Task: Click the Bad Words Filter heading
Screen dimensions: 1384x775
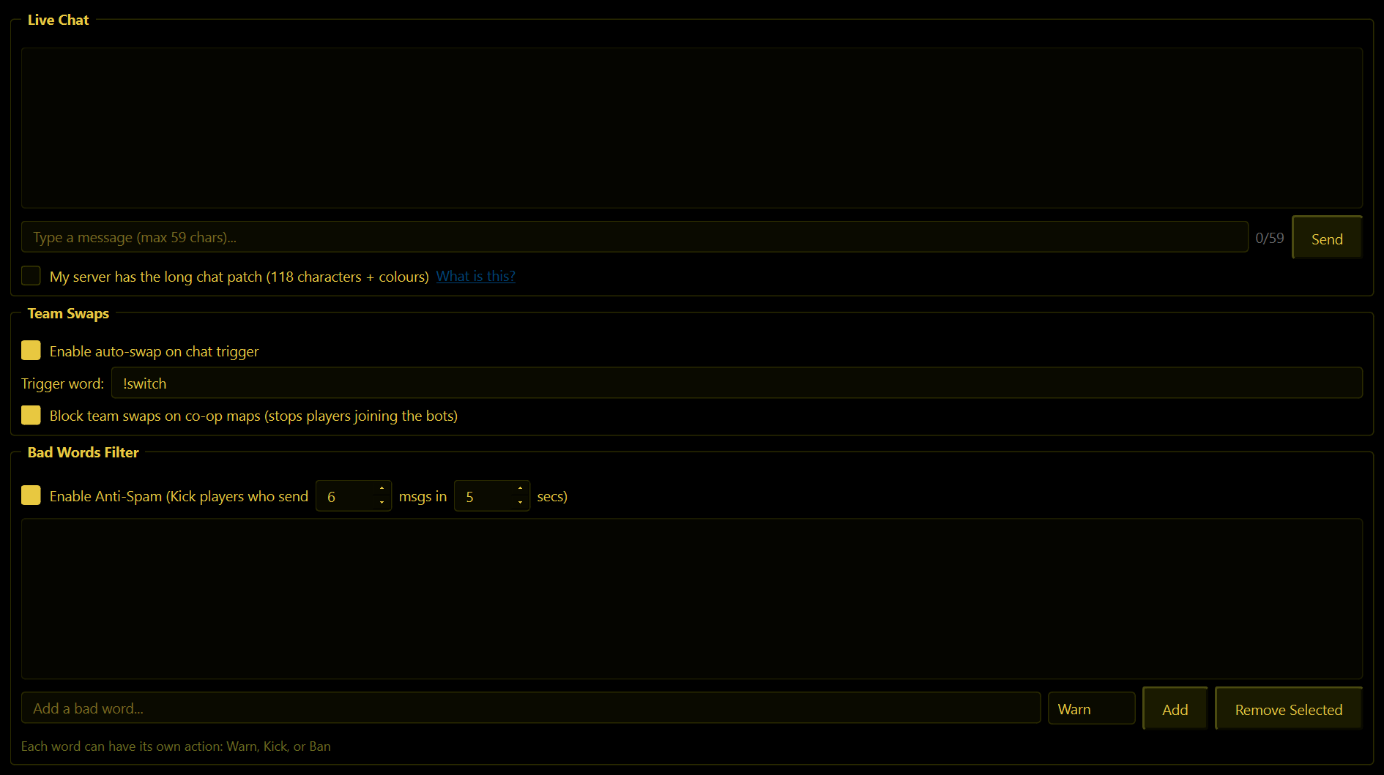Action: 83,452
